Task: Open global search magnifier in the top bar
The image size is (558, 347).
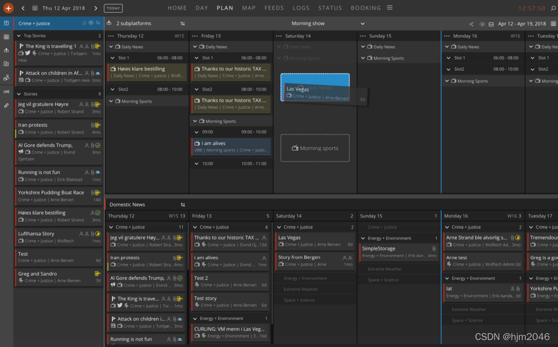Action: click(554, 8)
